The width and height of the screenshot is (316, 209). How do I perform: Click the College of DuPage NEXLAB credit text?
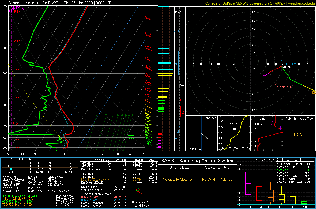click(x=260, y=3)
